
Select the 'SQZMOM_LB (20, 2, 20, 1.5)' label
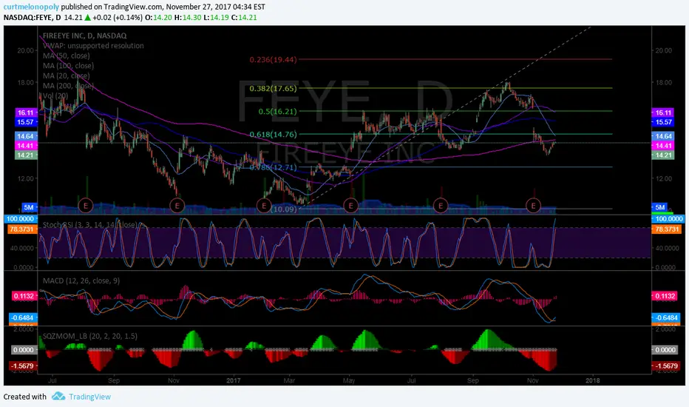pyautogui.click(x=89, y=336)
